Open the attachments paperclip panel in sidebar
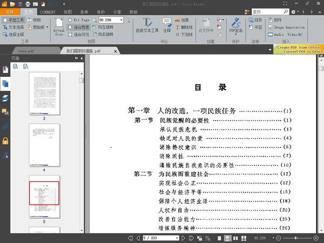The width and height of the screenshot is (324, 243). tap(5, 127)
